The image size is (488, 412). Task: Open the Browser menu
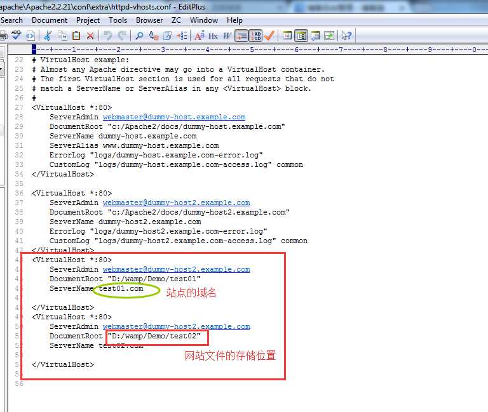pos(149,20)
